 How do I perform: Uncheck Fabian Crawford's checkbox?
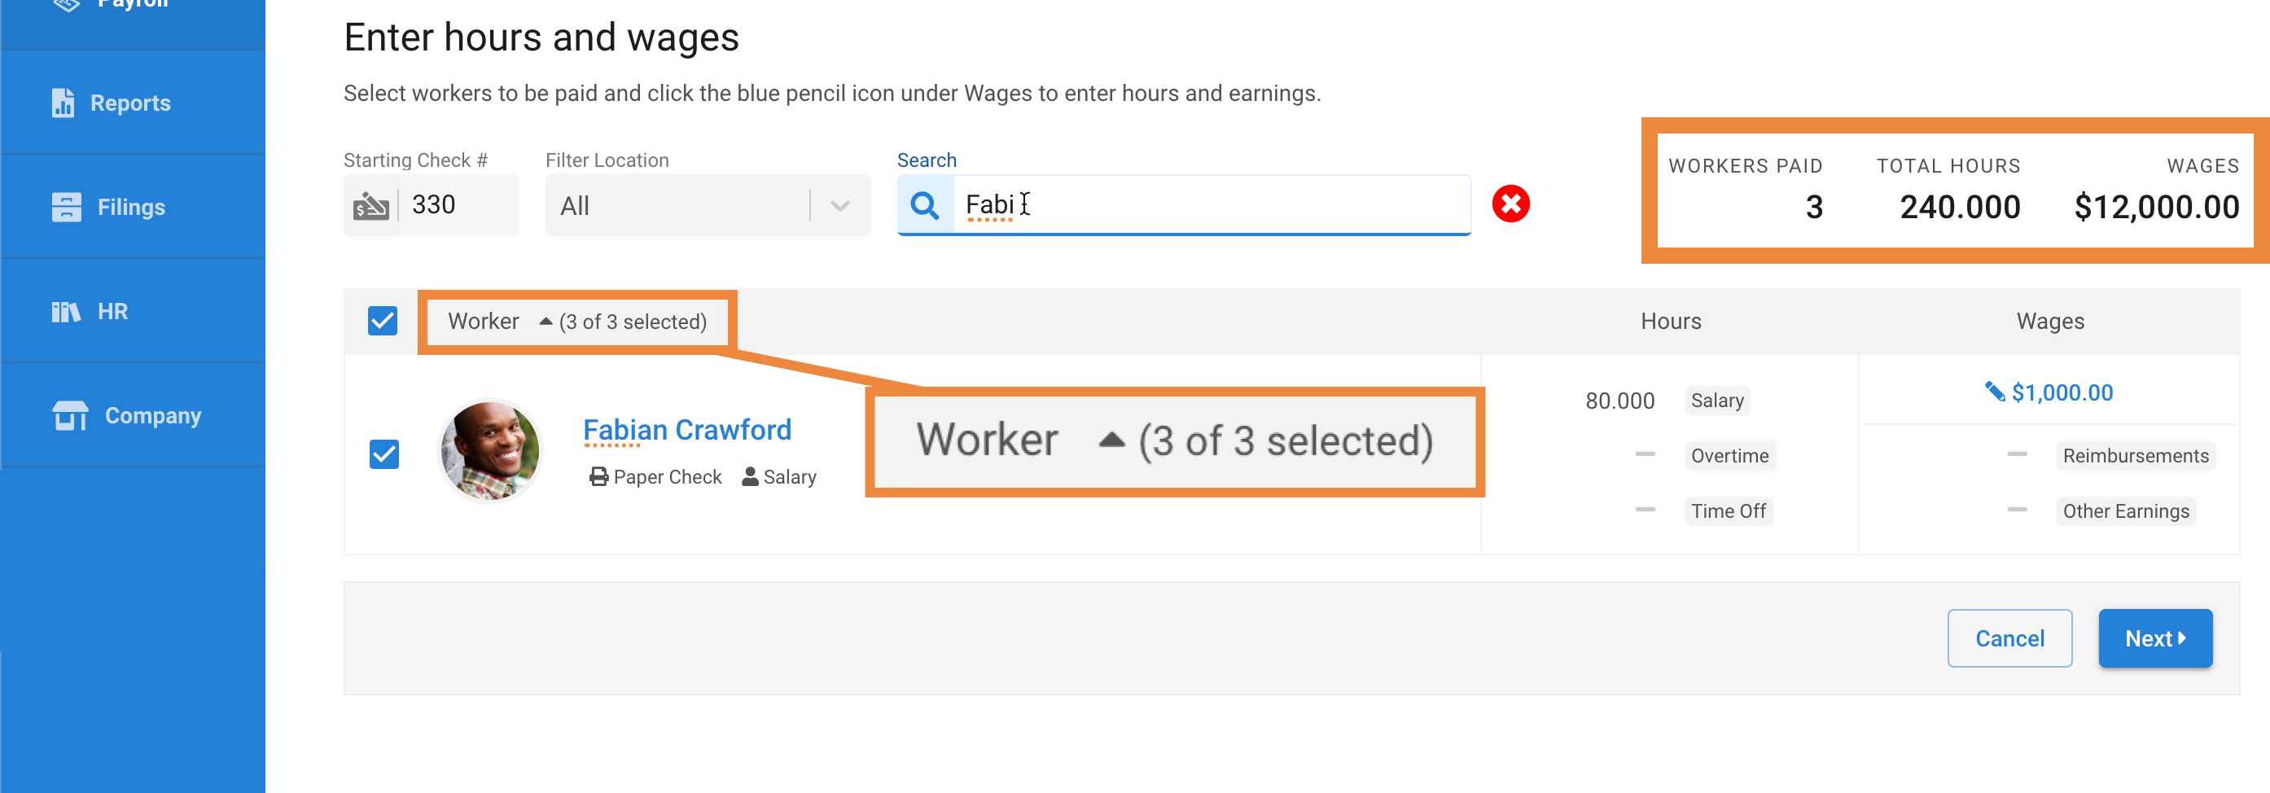pos(384,454)
